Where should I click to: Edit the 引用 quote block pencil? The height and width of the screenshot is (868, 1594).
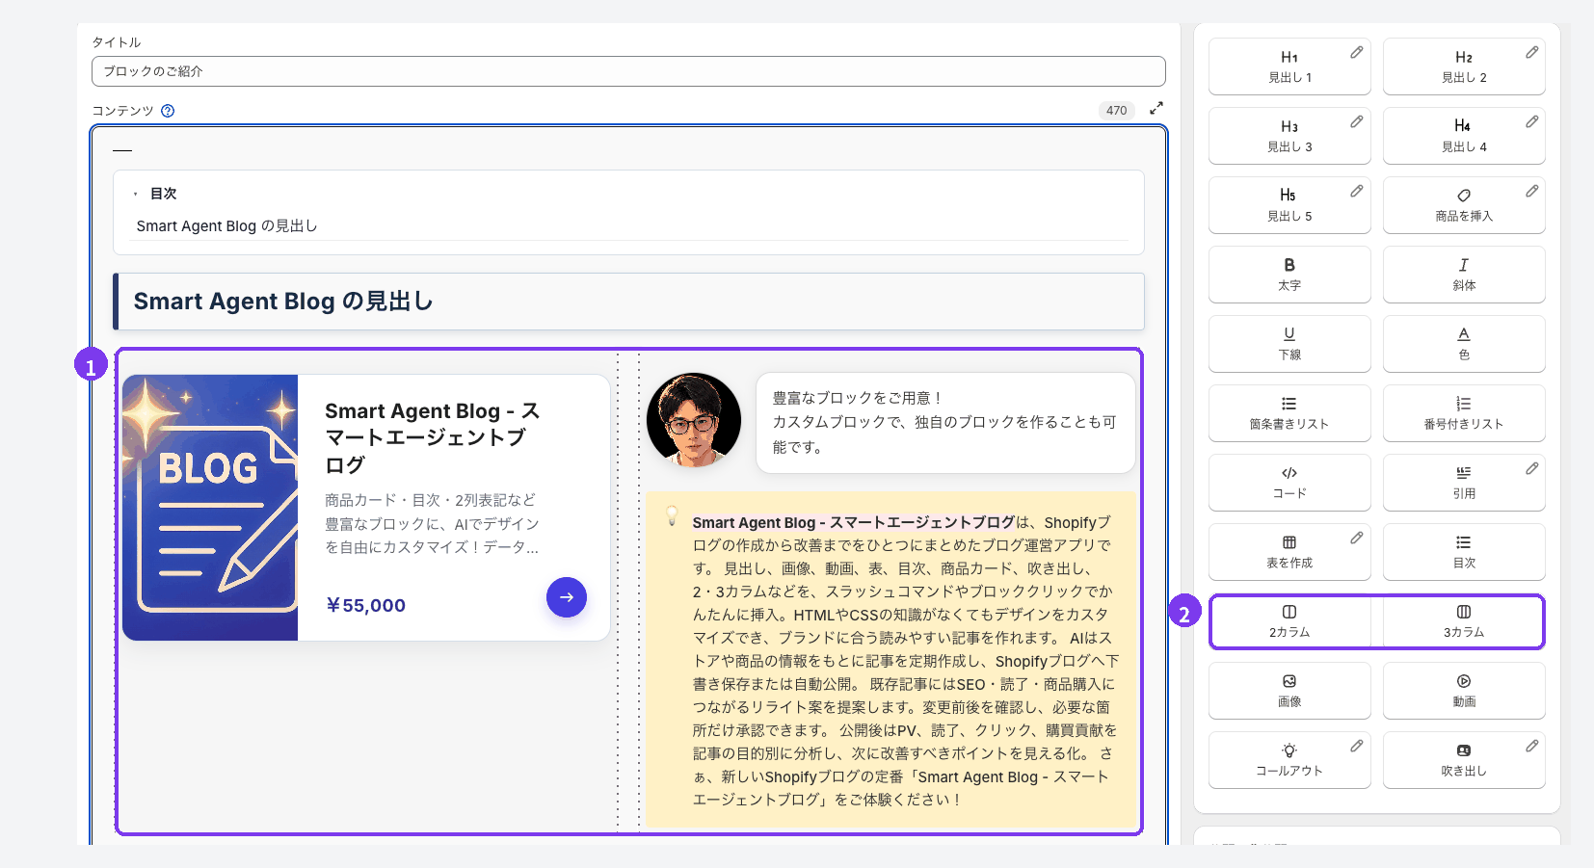(1531, 468)
